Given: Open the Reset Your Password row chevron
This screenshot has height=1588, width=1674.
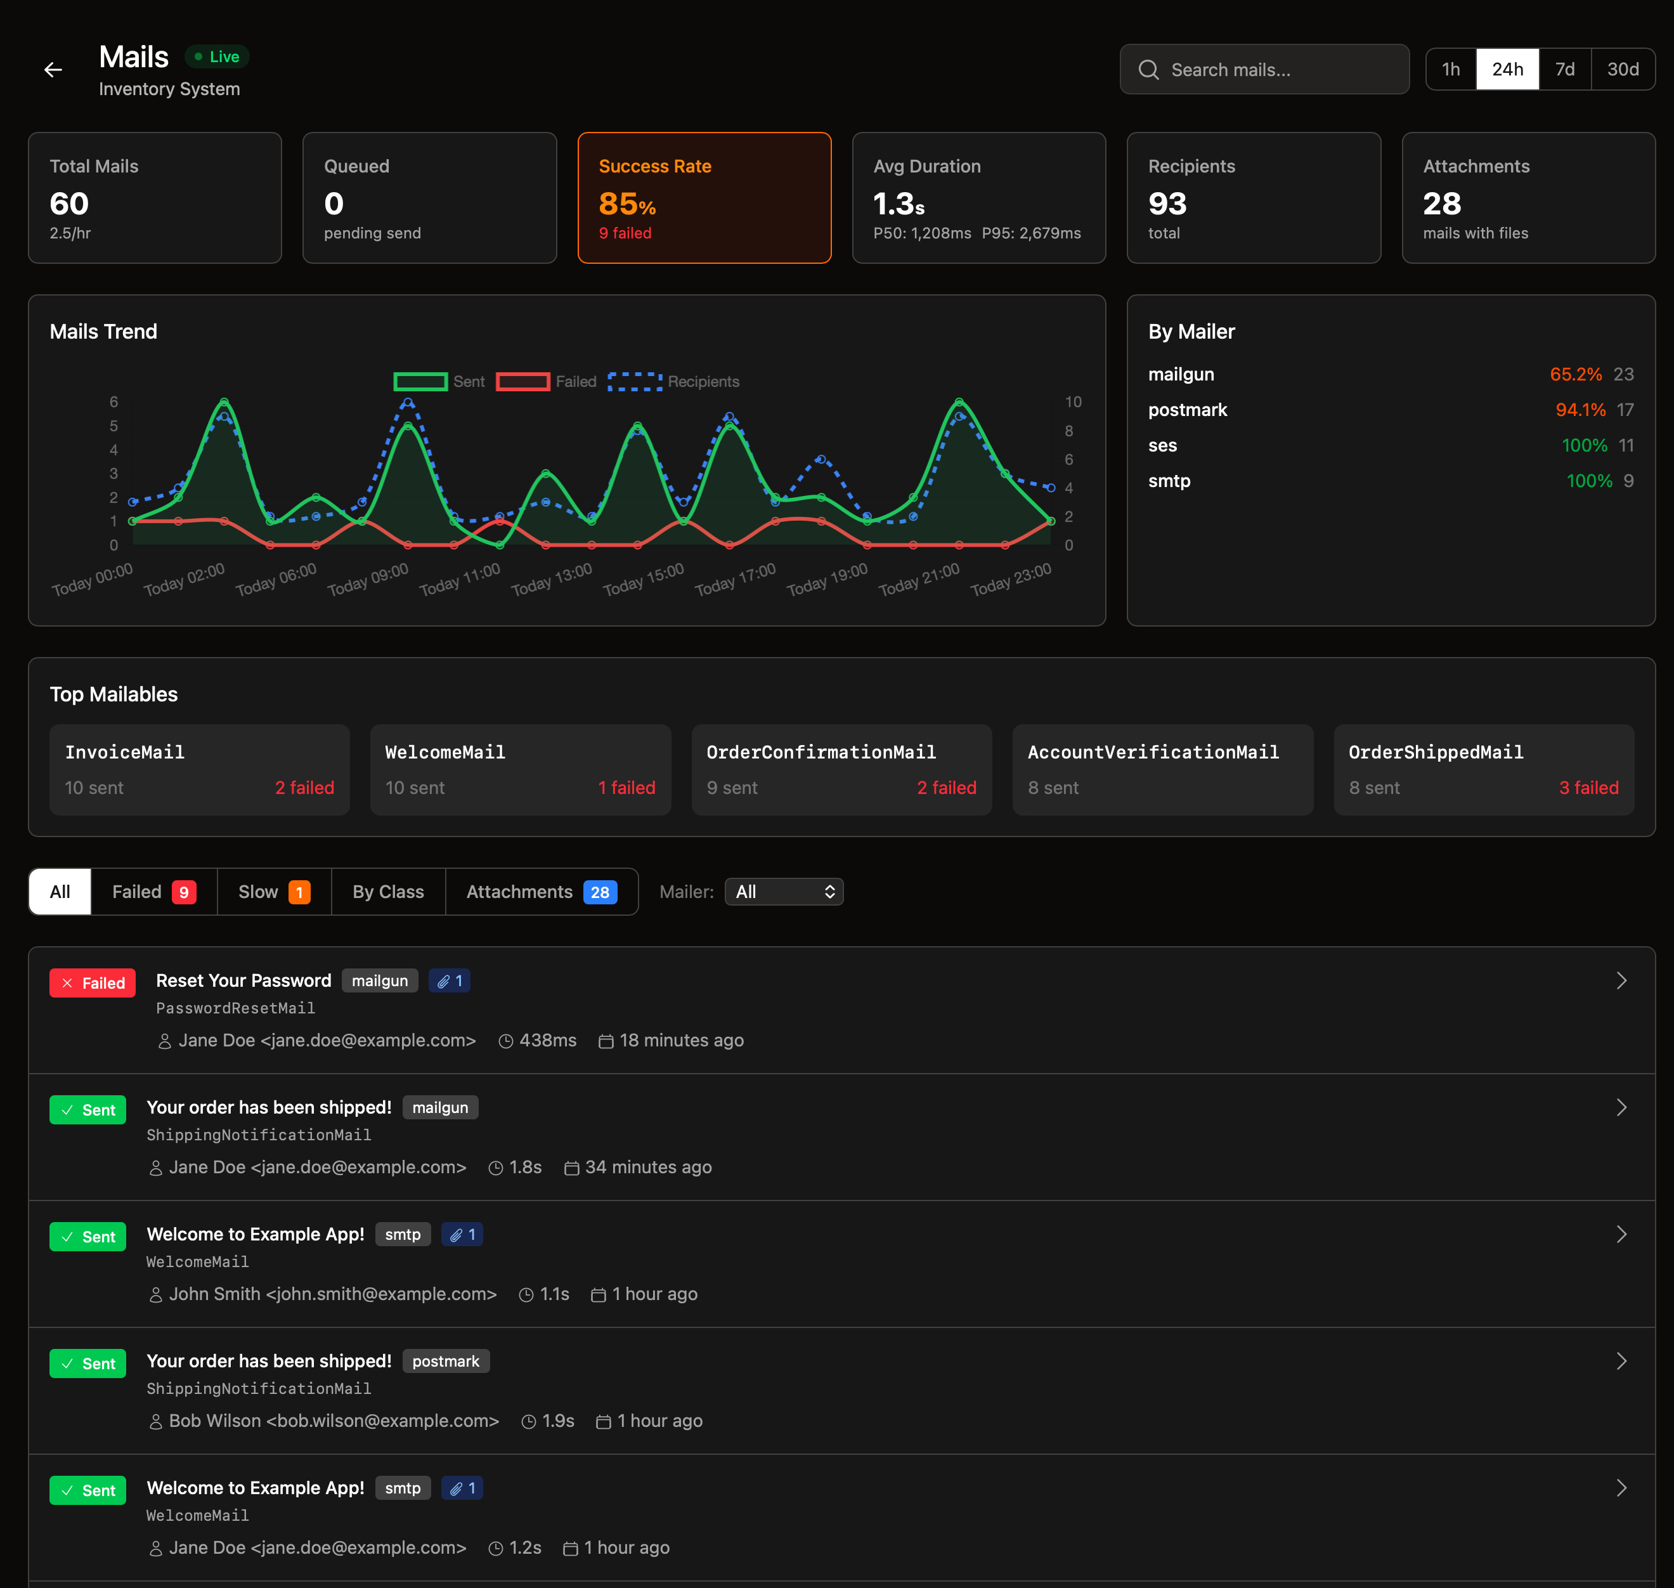Looking at the screenshot, I should (x=1621, y=981).
